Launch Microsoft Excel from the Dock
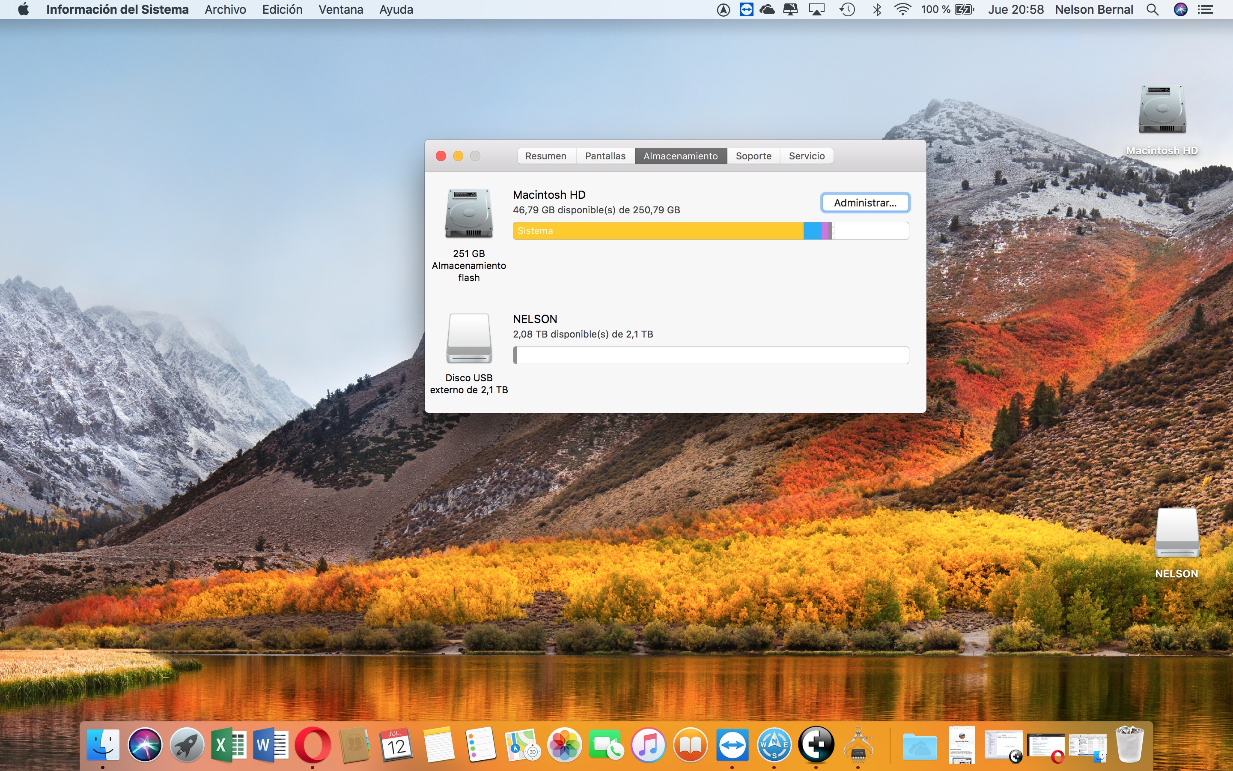This screenshot has height=771, width=1233. click(x=229, y=745)
